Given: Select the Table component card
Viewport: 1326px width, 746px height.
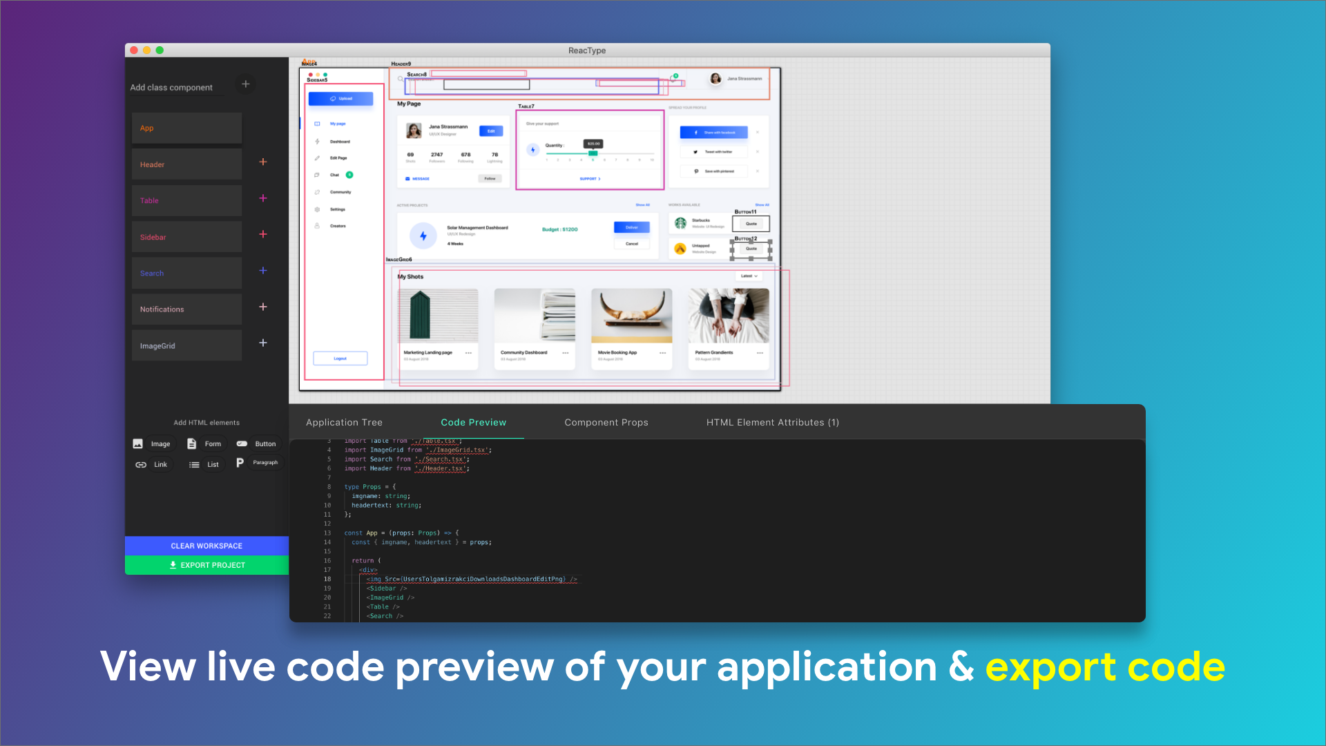Looking at the screenshot, I should tap(186, 200).
